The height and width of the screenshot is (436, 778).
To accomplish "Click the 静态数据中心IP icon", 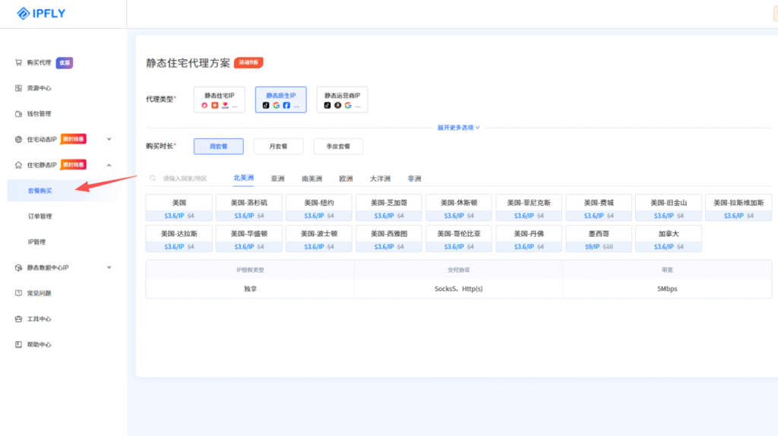I will pyautogui.click(x=18, y=268).
